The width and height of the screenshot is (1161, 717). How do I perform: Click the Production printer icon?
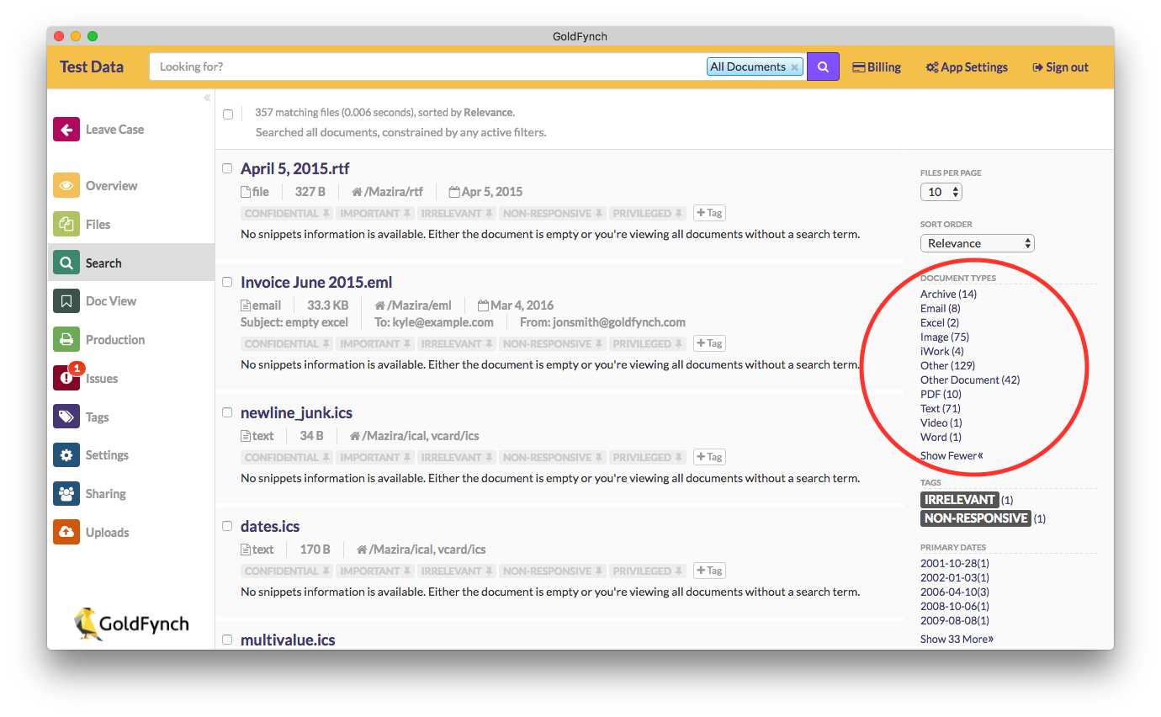[66, 340]
